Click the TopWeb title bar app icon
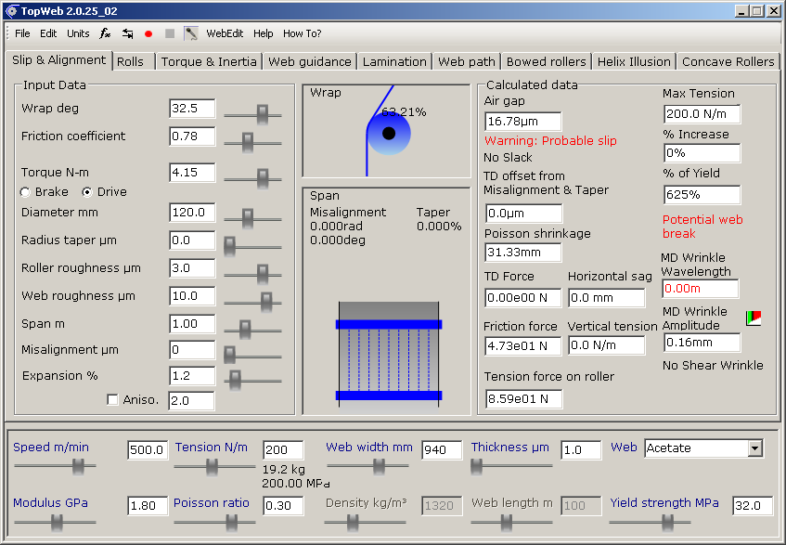This screenshot has width=786, height=545. coord(11,11)
